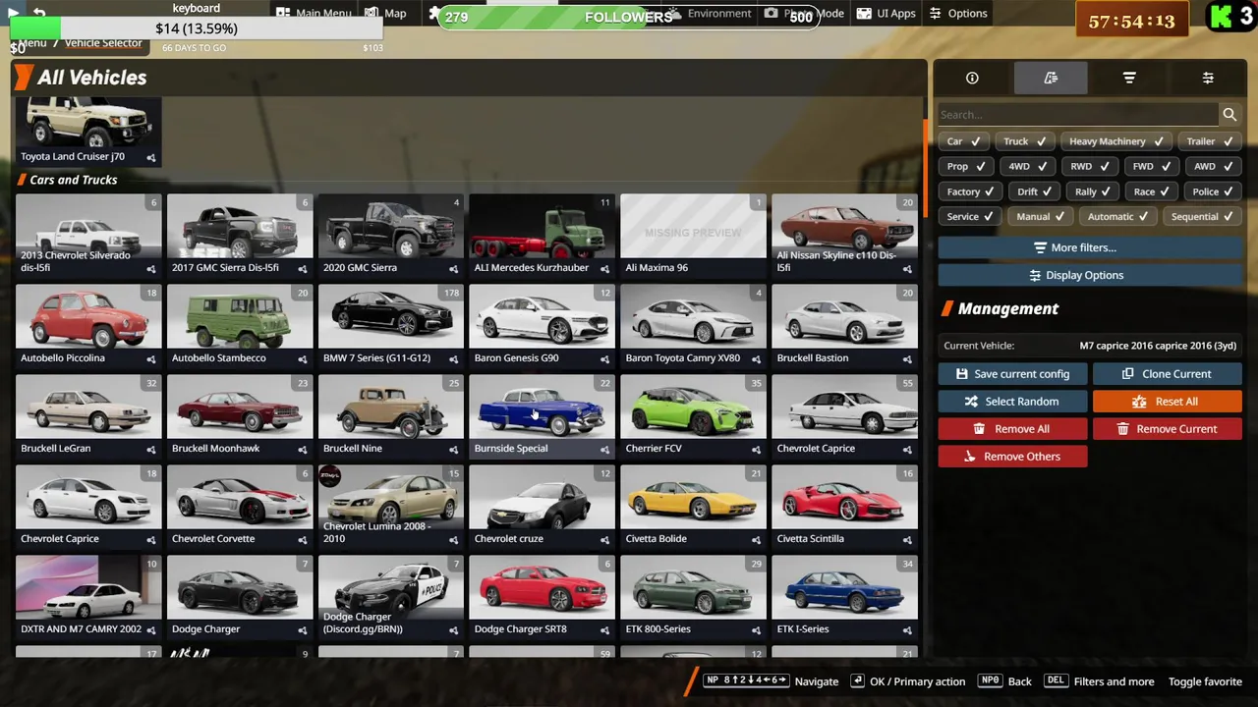Disable the Police filter chip
This screenshot has width=1258, height=707.
(x=1214, y=192)
